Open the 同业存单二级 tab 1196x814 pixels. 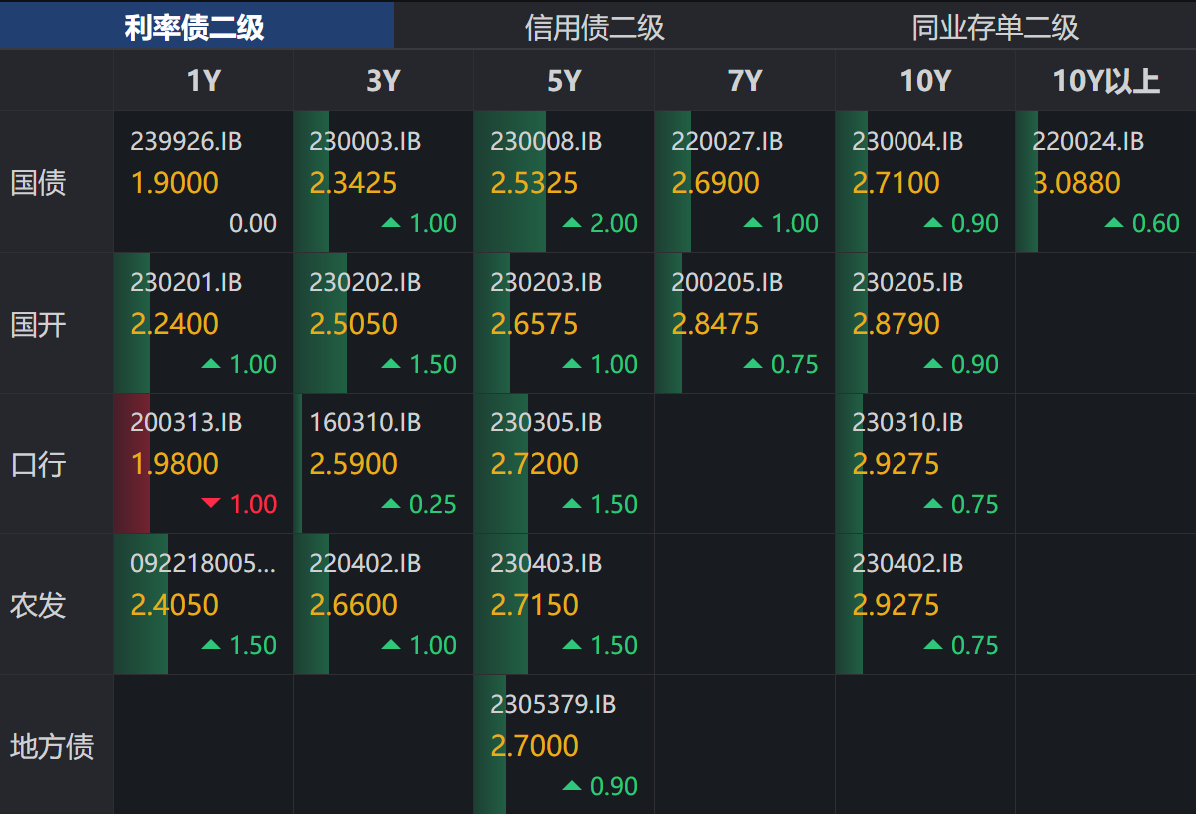click(x=995, y=27)
